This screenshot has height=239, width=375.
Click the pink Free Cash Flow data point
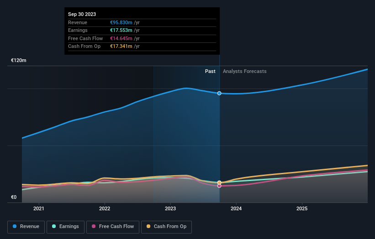[x=219, y=186]
